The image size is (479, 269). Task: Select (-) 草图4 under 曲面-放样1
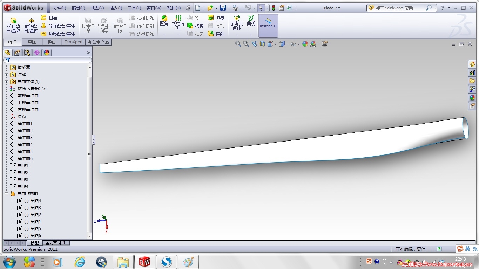[33, 201]
